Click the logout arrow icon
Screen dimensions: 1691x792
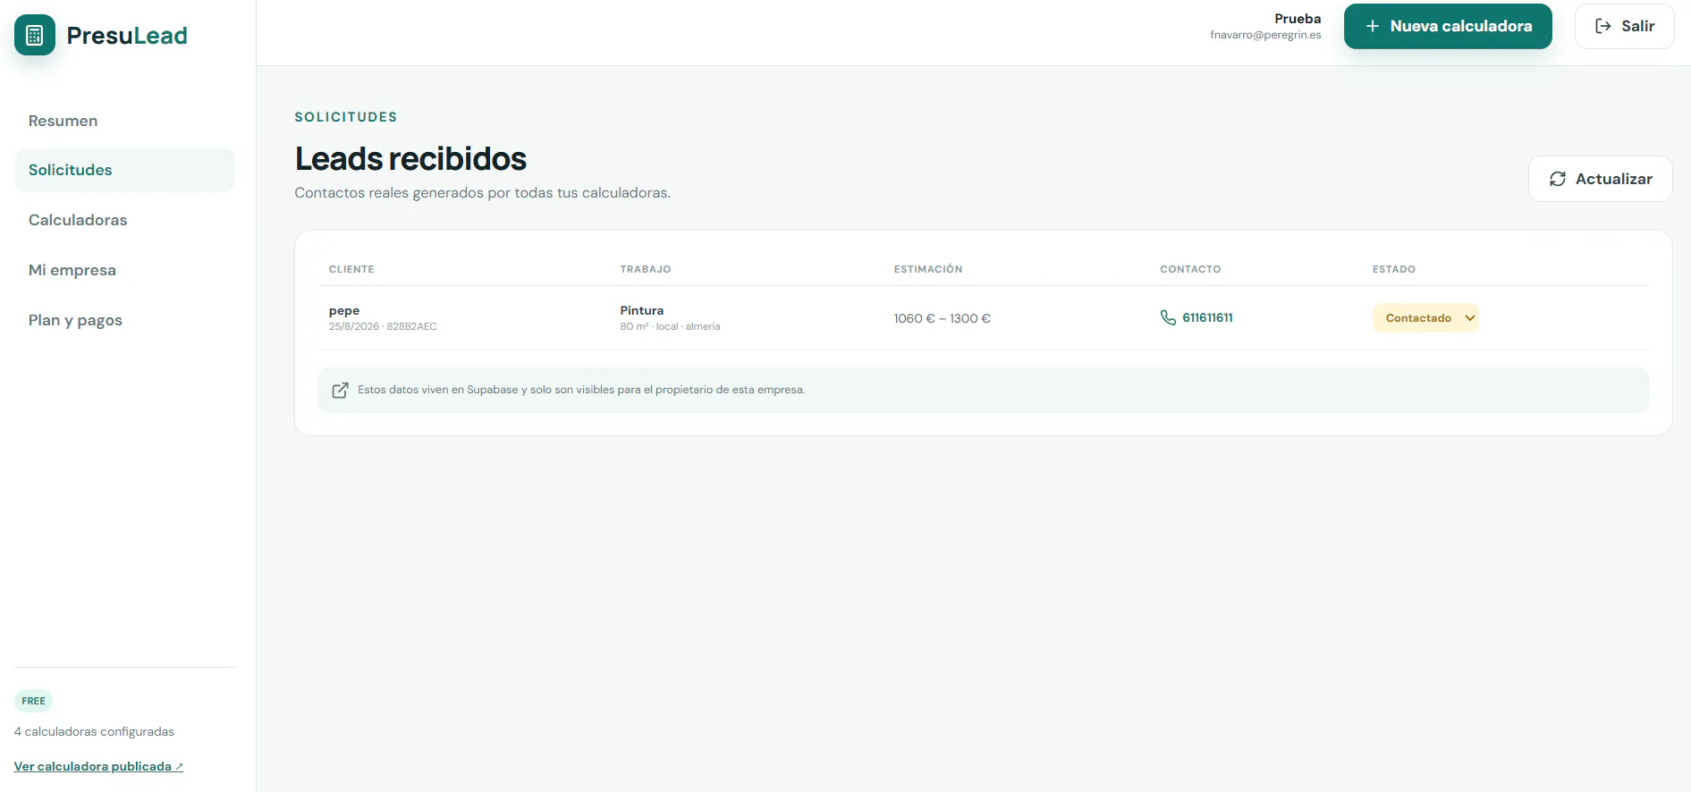pyautogui.click(x=1603, y=26)
